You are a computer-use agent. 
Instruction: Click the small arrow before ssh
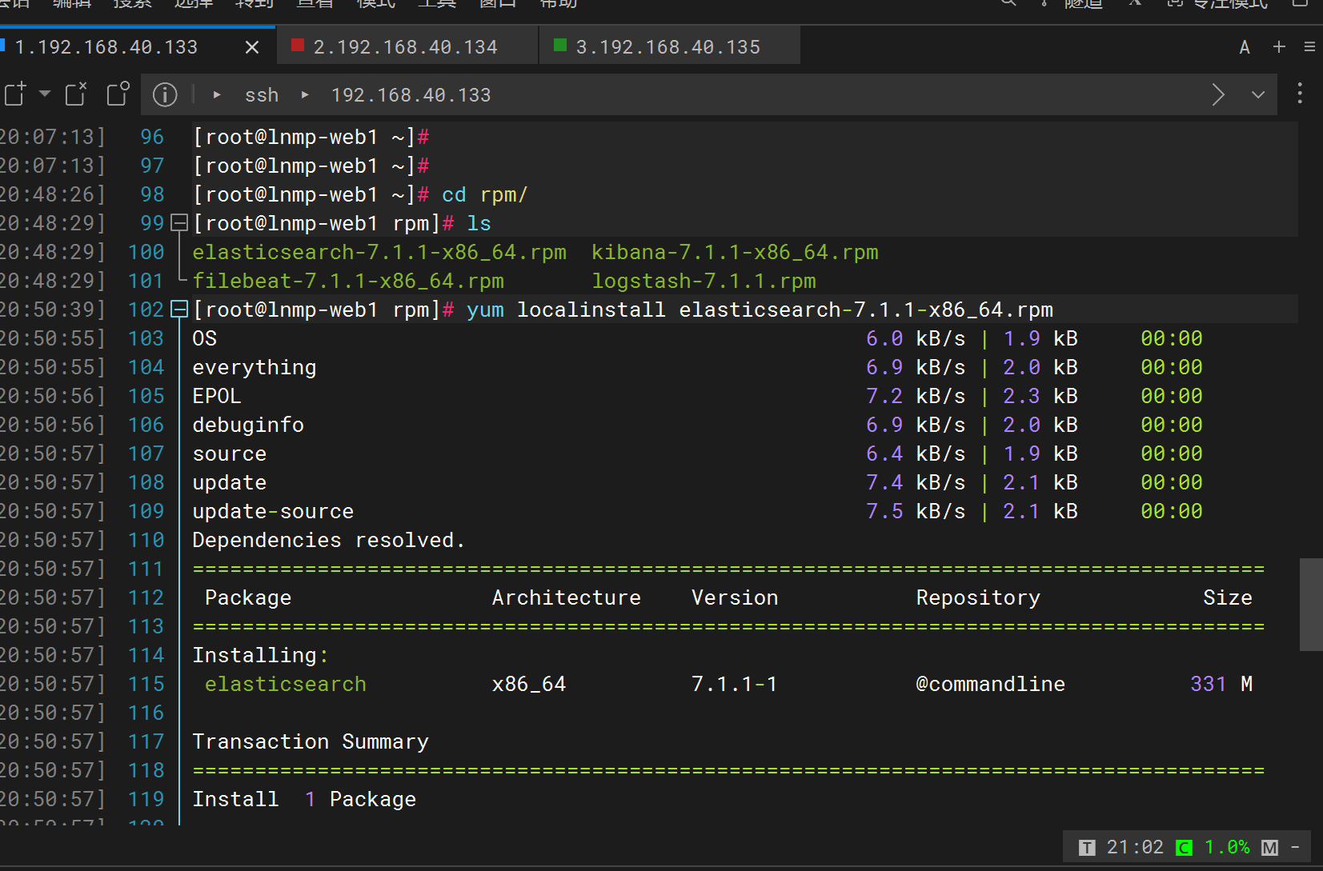click(217, 94)
